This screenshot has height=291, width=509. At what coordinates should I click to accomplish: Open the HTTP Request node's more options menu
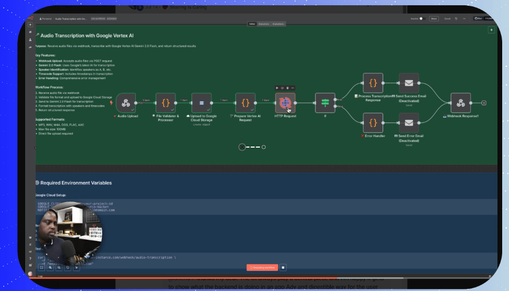pos(293,88)
